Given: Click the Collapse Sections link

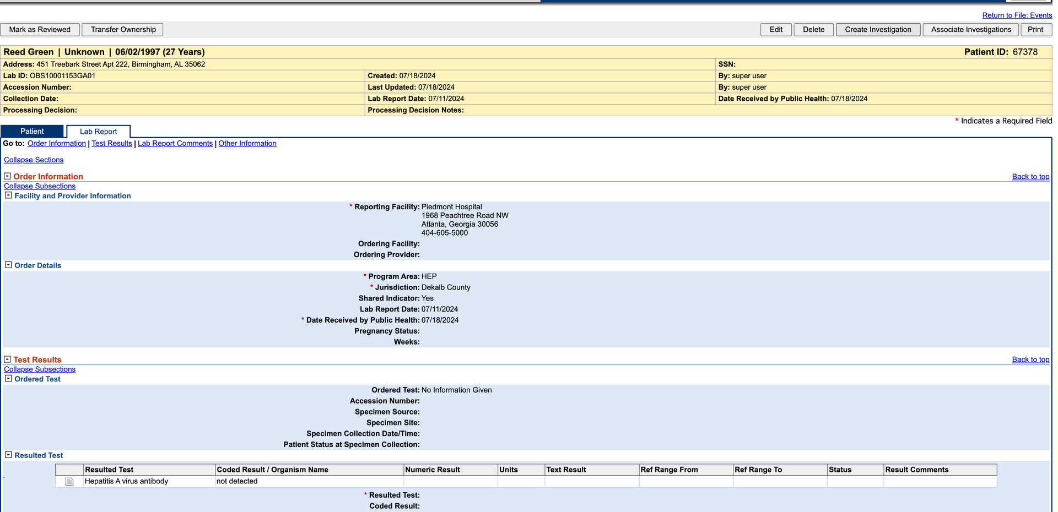Looking at the screenshot, I should click(x=33, y=160).
